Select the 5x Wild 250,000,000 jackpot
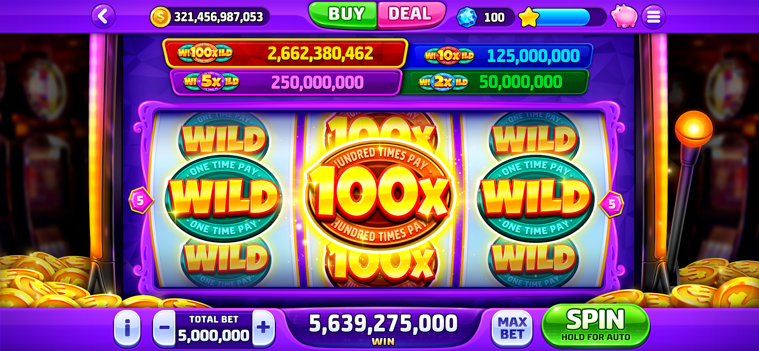Screen dimensions: 759x351 click(x=285, y=82)
